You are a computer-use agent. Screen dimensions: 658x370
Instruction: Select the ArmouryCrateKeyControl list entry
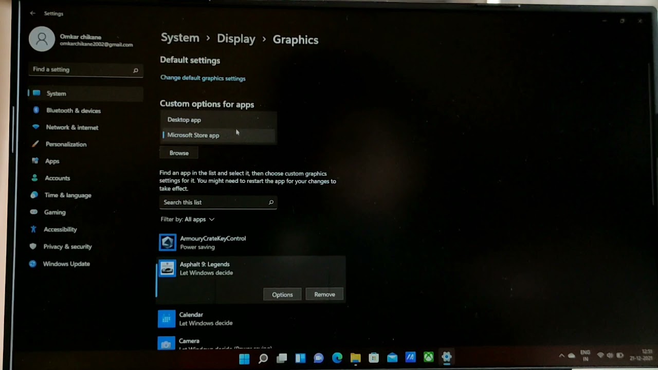point(252,243)
